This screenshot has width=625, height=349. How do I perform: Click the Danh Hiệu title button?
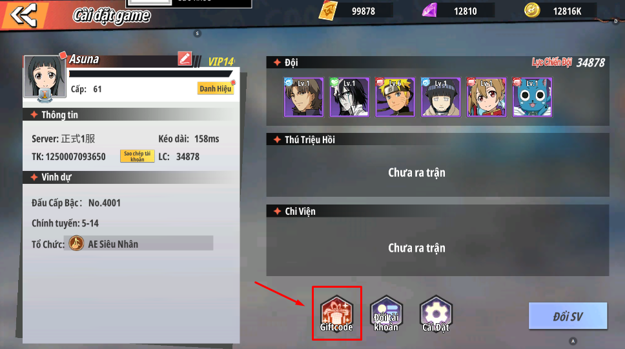point(216,88)
